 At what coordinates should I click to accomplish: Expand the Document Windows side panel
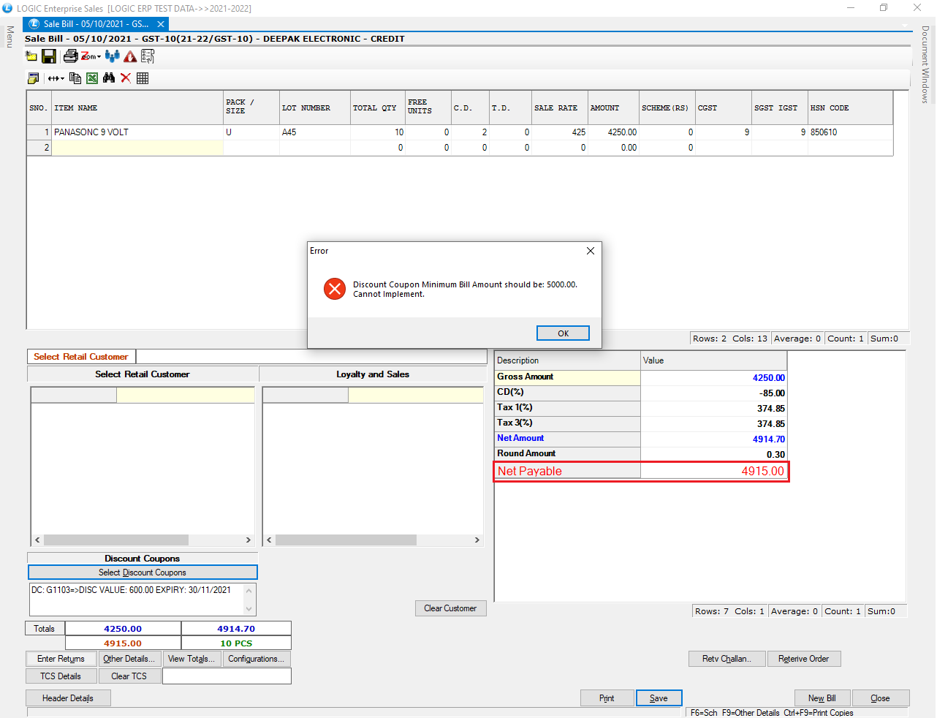pos(925,64)
